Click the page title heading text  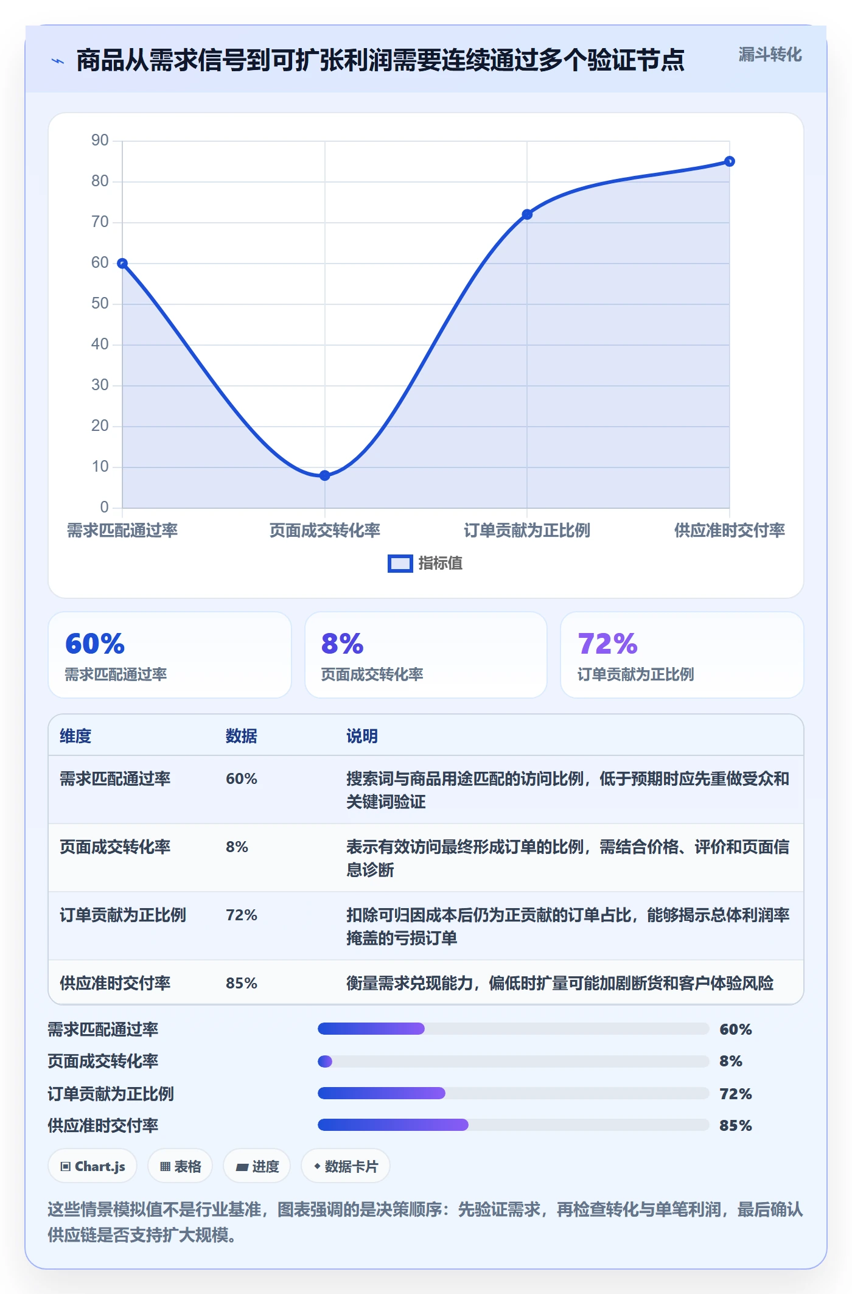point(380,60)
